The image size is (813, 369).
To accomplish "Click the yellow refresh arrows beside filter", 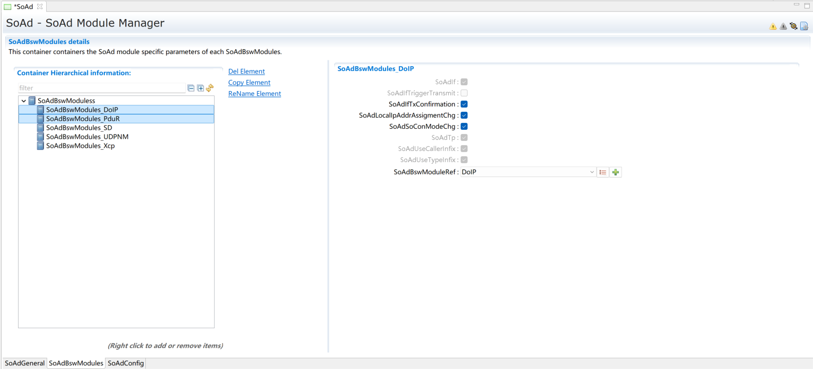I will point(209,88).
